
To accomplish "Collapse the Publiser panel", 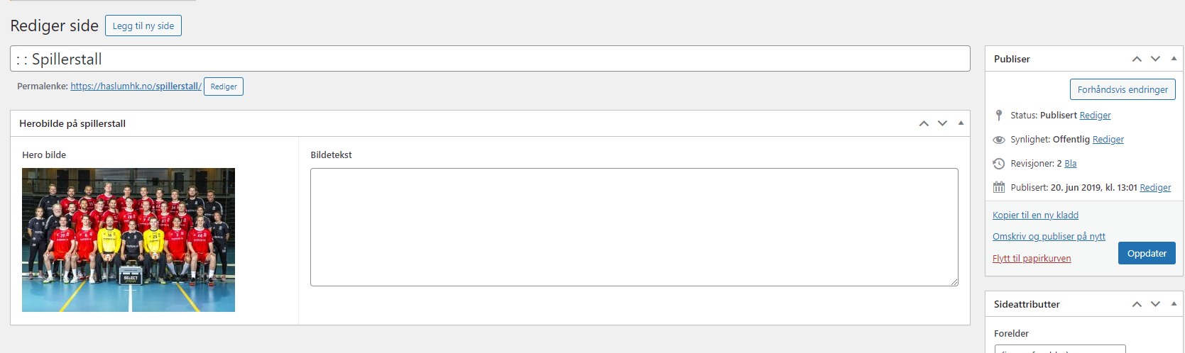I will click(x=1174, y=59).
